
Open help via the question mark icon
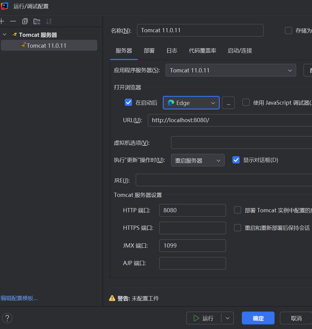point(7,318)
